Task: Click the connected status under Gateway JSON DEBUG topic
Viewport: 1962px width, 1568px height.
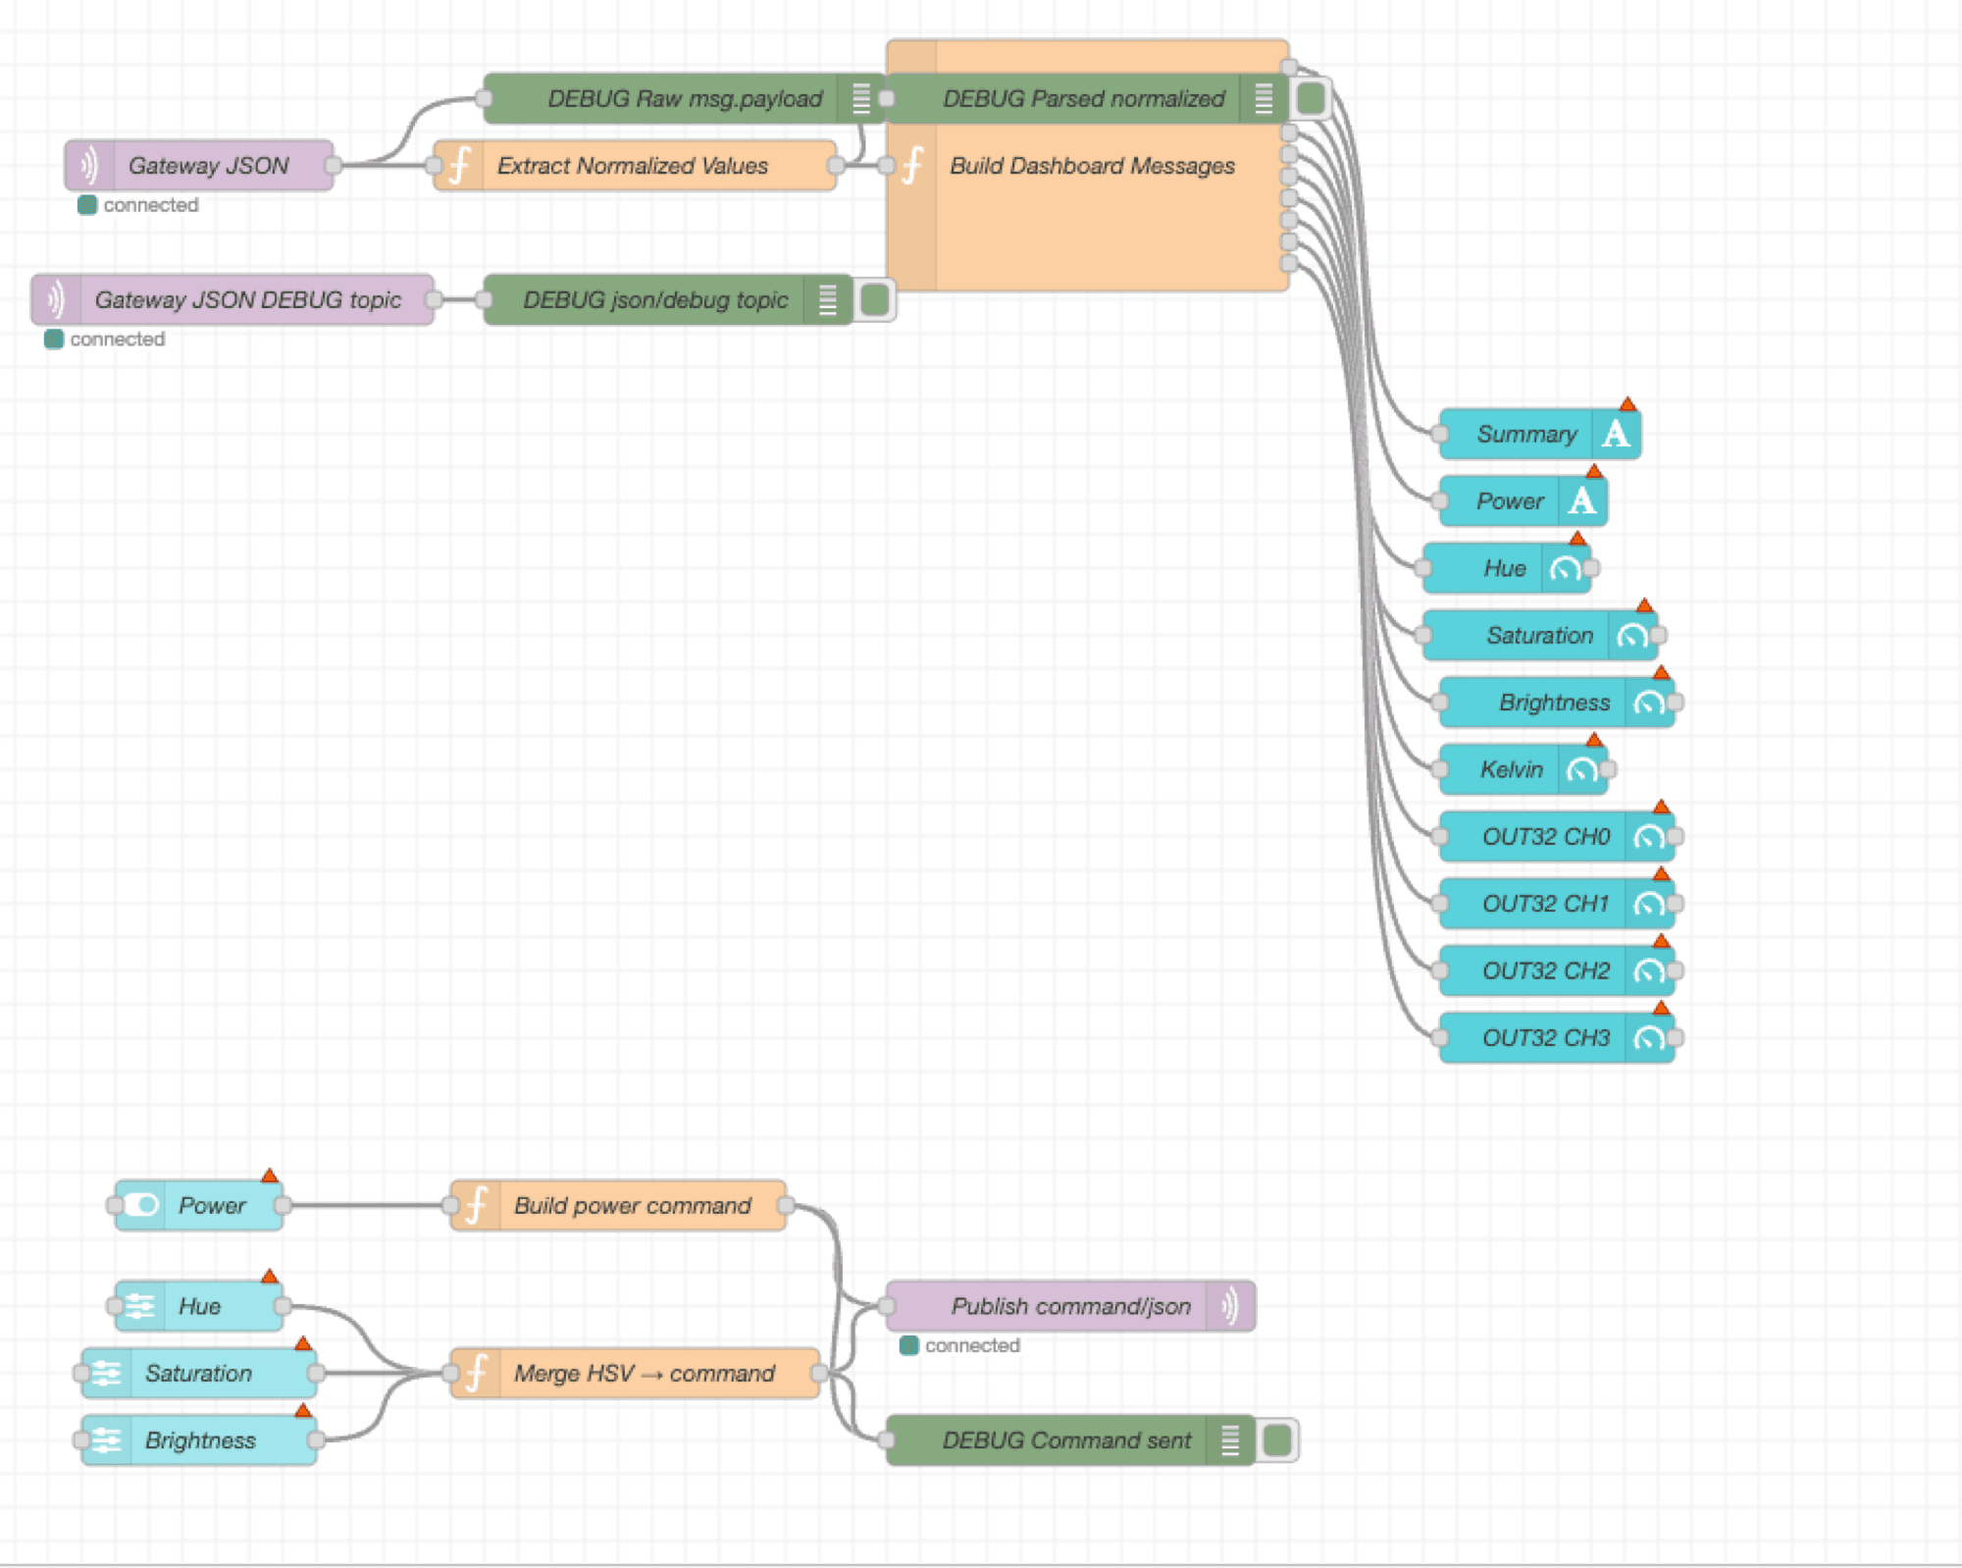Action: click(105, 340)
